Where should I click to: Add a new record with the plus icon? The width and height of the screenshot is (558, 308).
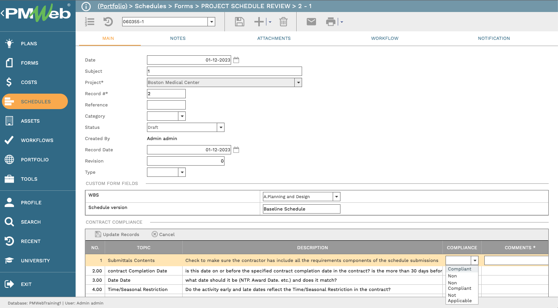(x=259, y=22)
